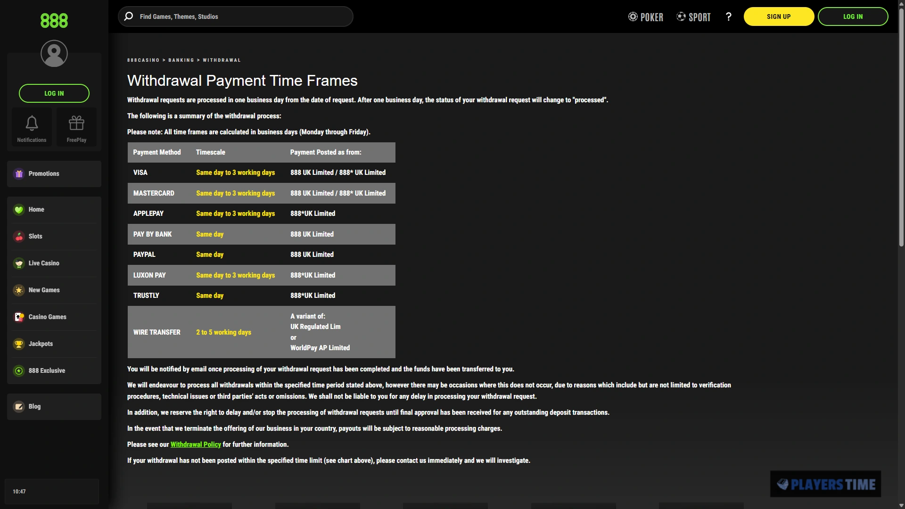This screenshot has height=509, width=905.
Task: Open the POKER link text
Action: (651, 17)
